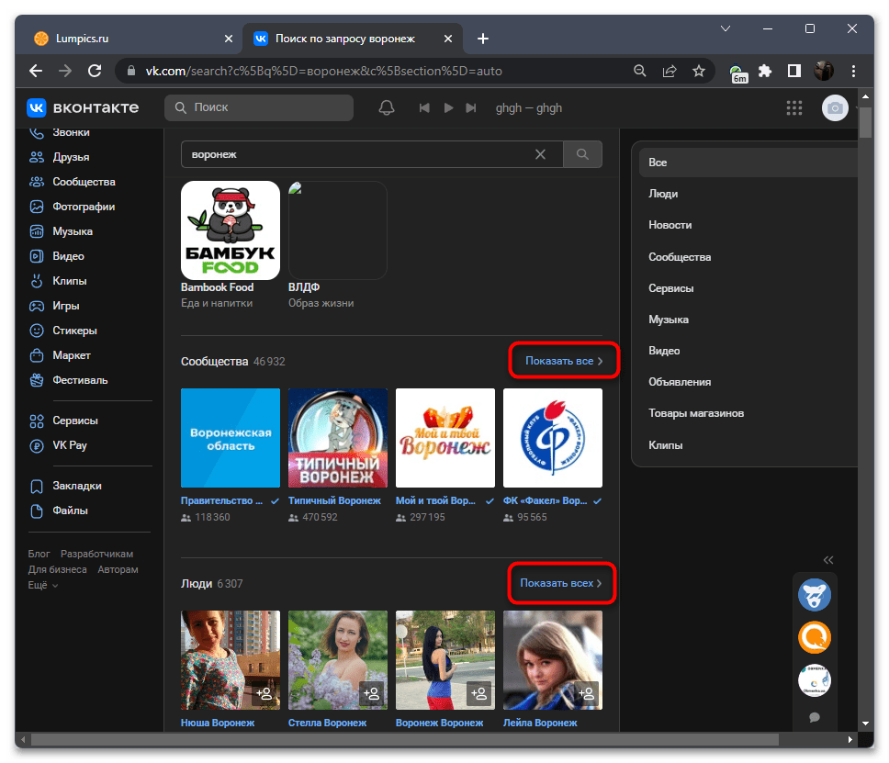Collapse the chat sidebar with double chevron
This screenshot has height=763, width=889.
(828, 560)
